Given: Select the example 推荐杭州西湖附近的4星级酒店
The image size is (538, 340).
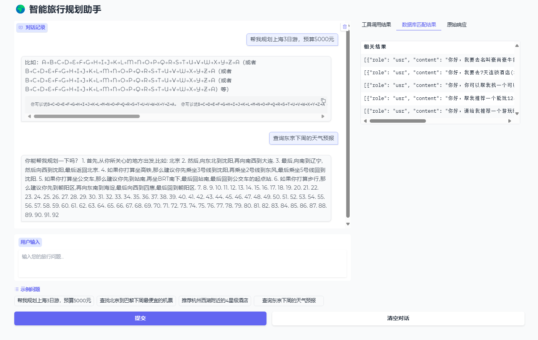Looking at the screenshot, I should tap(215, 301).
